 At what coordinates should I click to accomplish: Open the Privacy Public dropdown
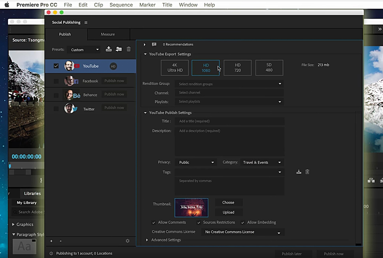pos(196,162)
